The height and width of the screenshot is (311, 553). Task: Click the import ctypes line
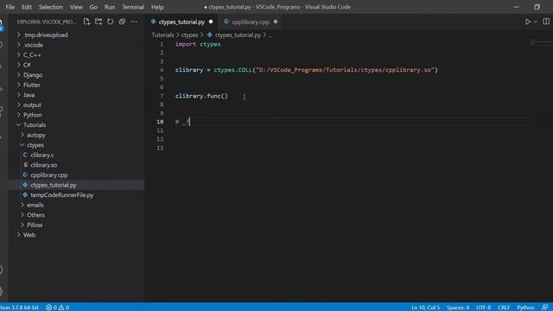(x=198, y=44)
